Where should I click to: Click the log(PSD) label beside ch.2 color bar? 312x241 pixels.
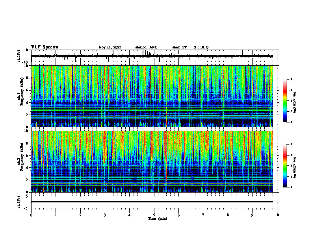(x=295, y=167)
